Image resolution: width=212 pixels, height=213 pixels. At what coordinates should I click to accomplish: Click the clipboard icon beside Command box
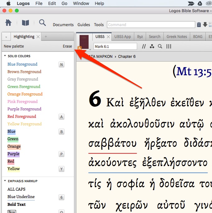(199, 25)
